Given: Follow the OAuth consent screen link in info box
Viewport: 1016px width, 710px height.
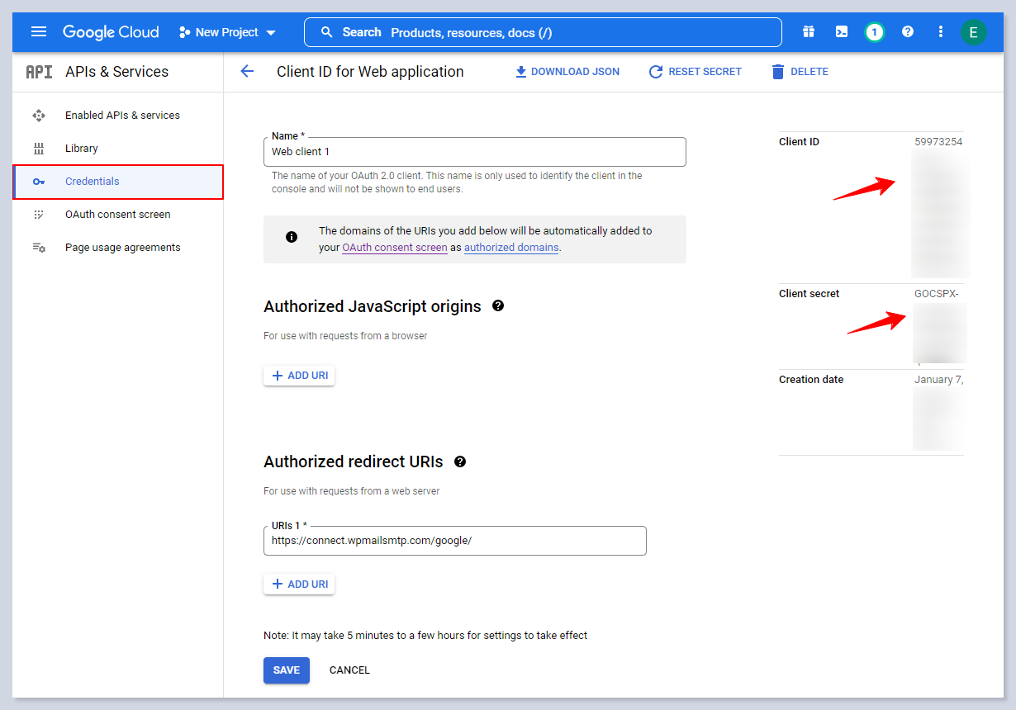Looking at the screenshot, I should coord(395,247).
